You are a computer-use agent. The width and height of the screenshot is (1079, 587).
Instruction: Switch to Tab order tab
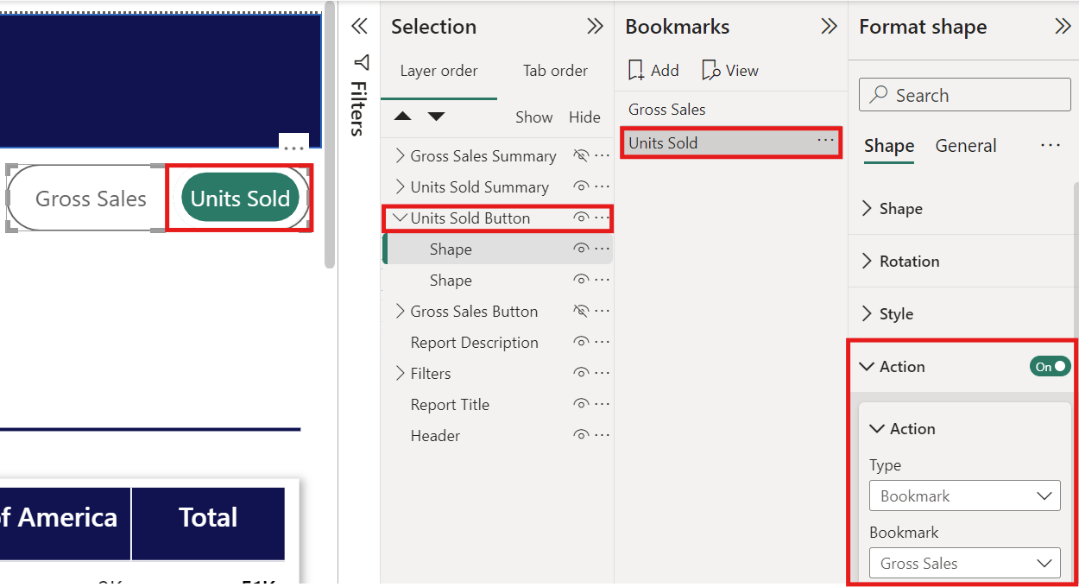click(x=555, y=71)
